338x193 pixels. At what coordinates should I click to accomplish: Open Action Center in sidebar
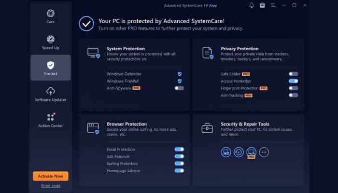[50, 120]
